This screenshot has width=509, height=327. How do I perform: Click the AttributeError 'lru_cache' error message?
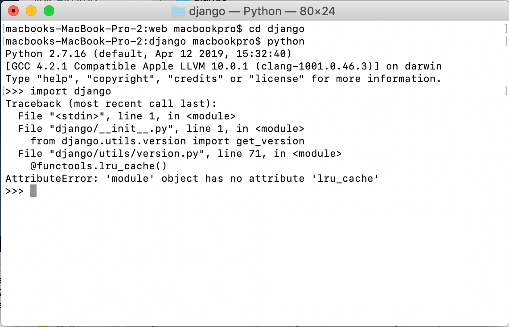click(x=192, y=178)
